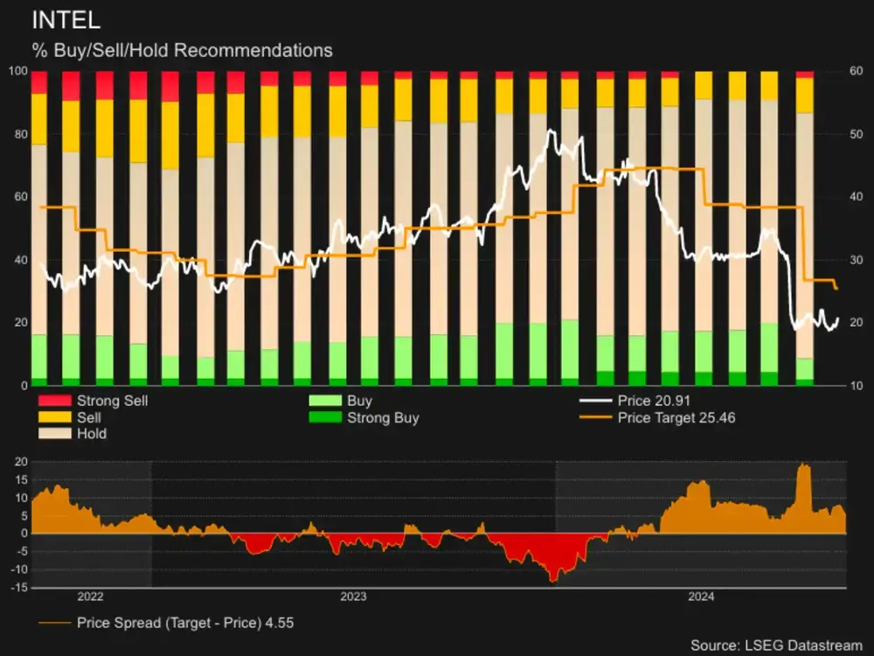Click the '% Buy/Sell/Hold Recommendations' subtitle
Image resolution: width=874 pixels, height=656 pixels.
tap(183, 51)
